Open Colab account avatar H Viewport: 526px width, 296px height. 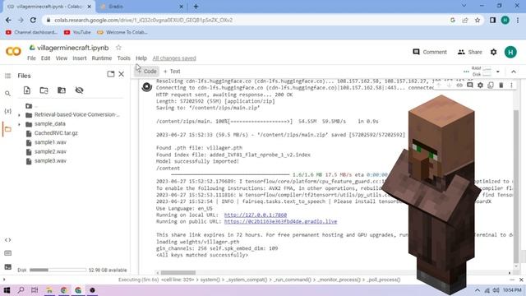510,52
